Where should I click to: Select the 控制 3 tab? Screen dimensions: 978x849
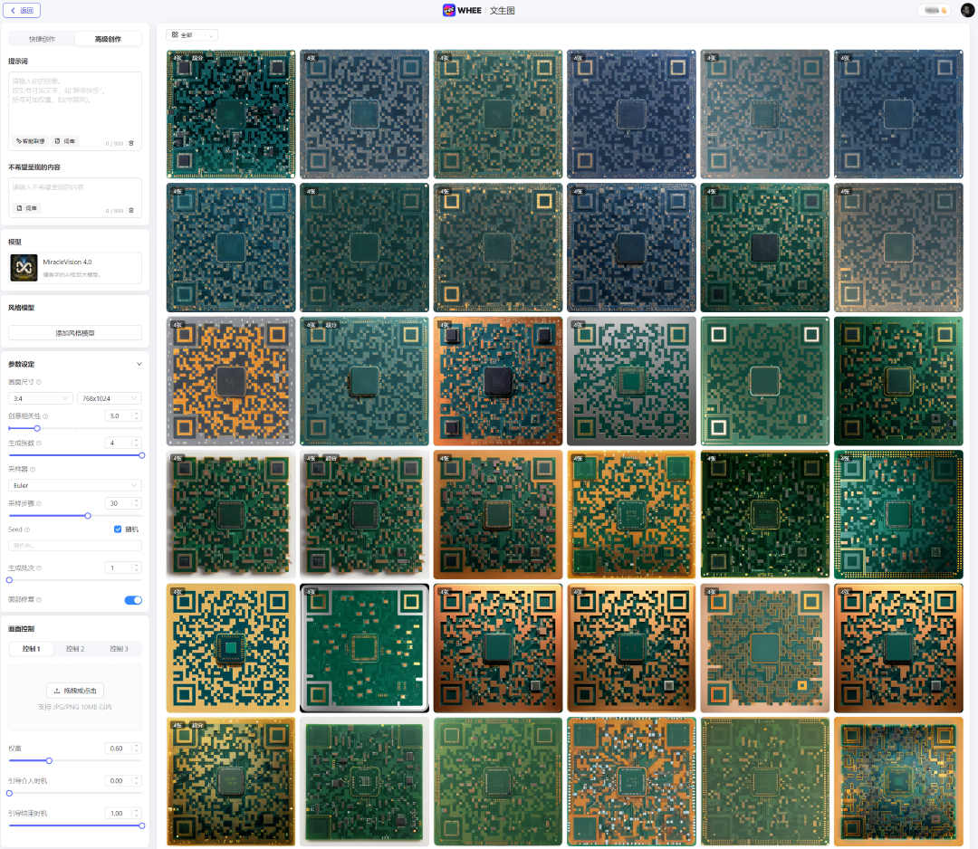click(119, 649)
